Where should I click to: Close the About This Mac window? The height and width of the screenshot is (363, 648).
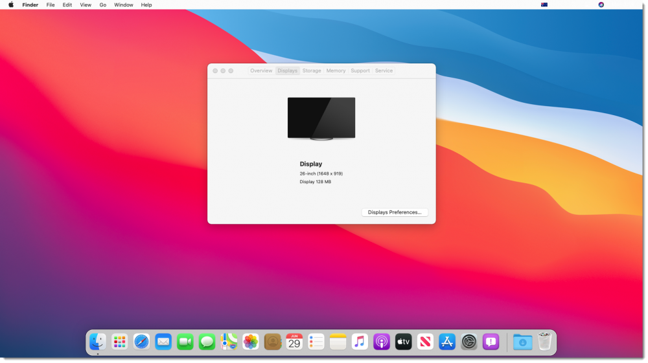click(x=215, y=71)
